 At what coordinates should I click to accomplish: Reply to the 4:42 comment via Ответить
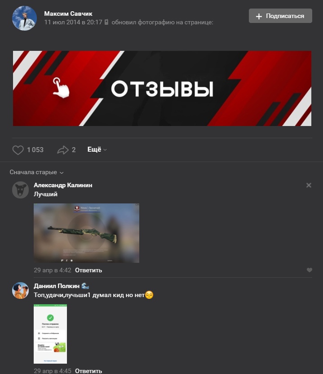(88, 270)
